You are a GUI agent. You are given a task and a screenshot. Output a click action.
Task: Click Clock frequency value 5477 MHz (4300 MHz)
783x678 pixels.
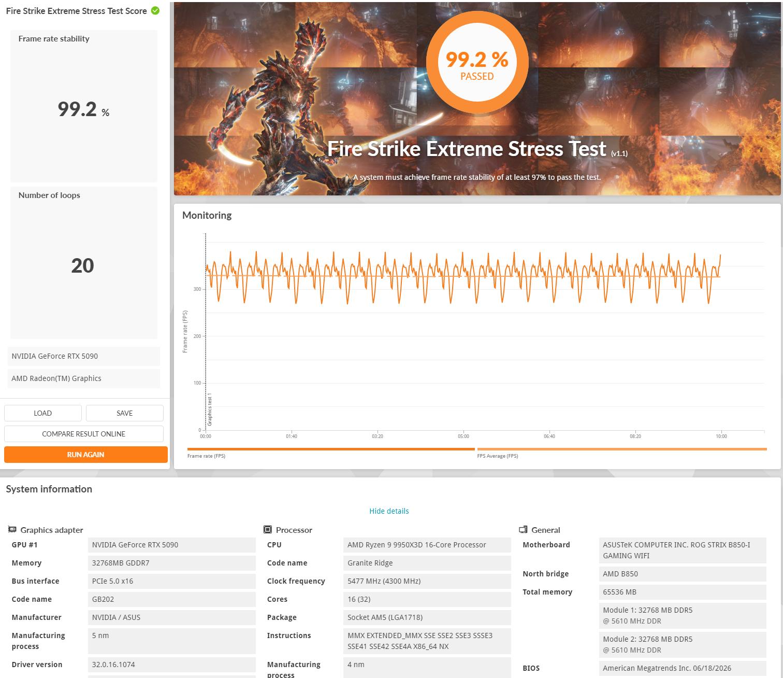[x=427, y=581]
